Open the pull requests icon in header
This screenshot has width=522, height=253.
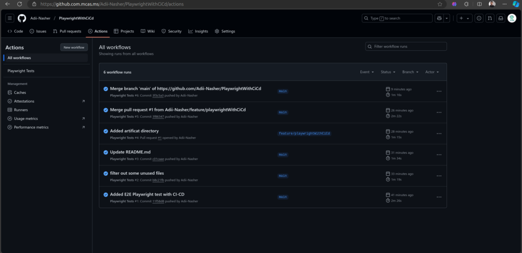coord(489,18)
